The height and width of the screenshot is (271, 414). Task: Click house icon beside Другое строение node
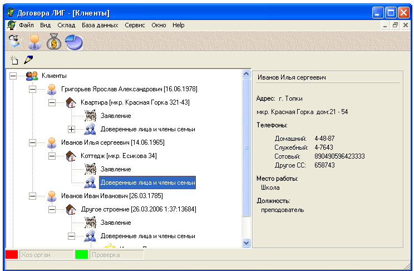tap(71, 209)
